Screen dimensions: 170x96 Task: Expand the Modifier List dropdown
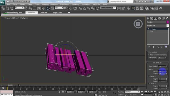(168, 26)
